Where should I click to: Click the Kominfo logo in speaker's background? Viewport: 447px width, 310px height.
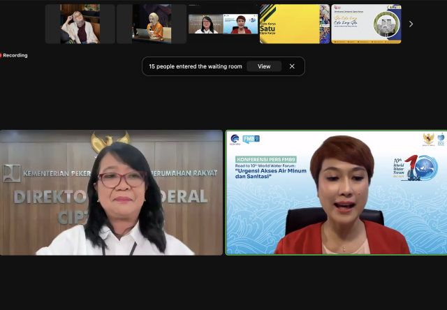[235, 140]
